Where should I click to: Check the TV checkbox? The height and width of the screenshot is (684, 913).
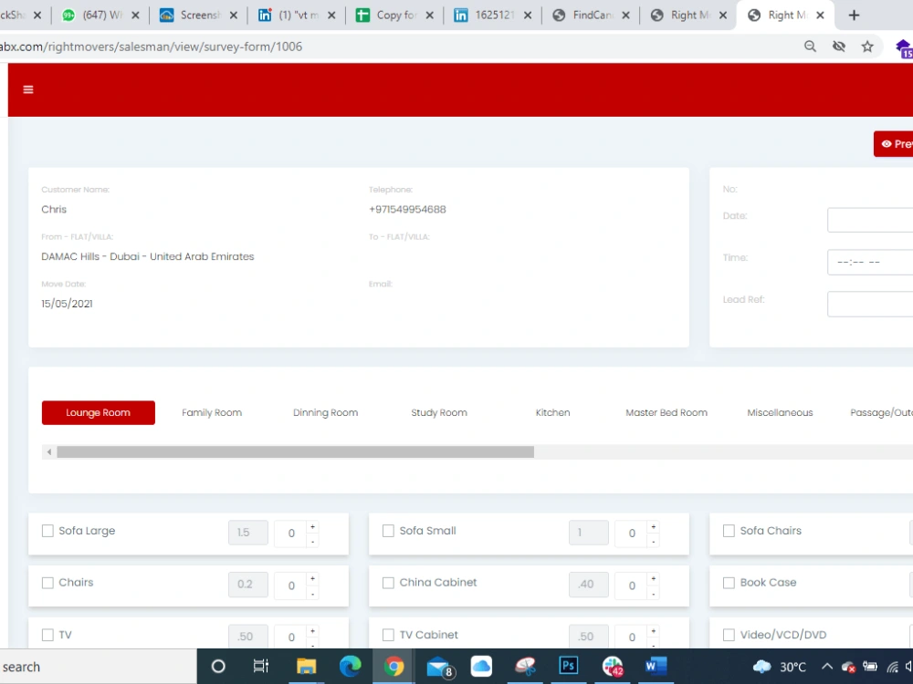(x=47, y=635)
